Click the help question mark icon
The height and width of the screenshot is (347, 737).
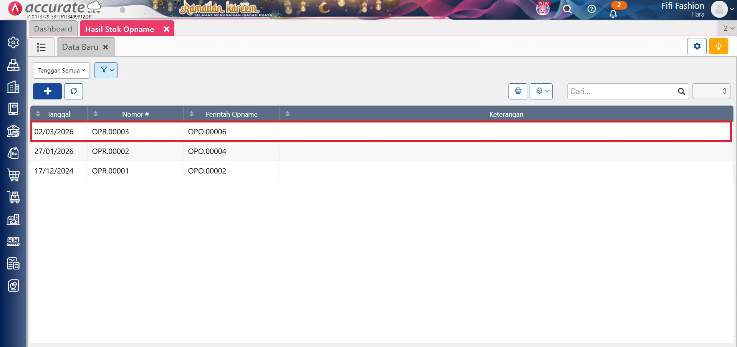pyautogui.click(x=591, y=9)
